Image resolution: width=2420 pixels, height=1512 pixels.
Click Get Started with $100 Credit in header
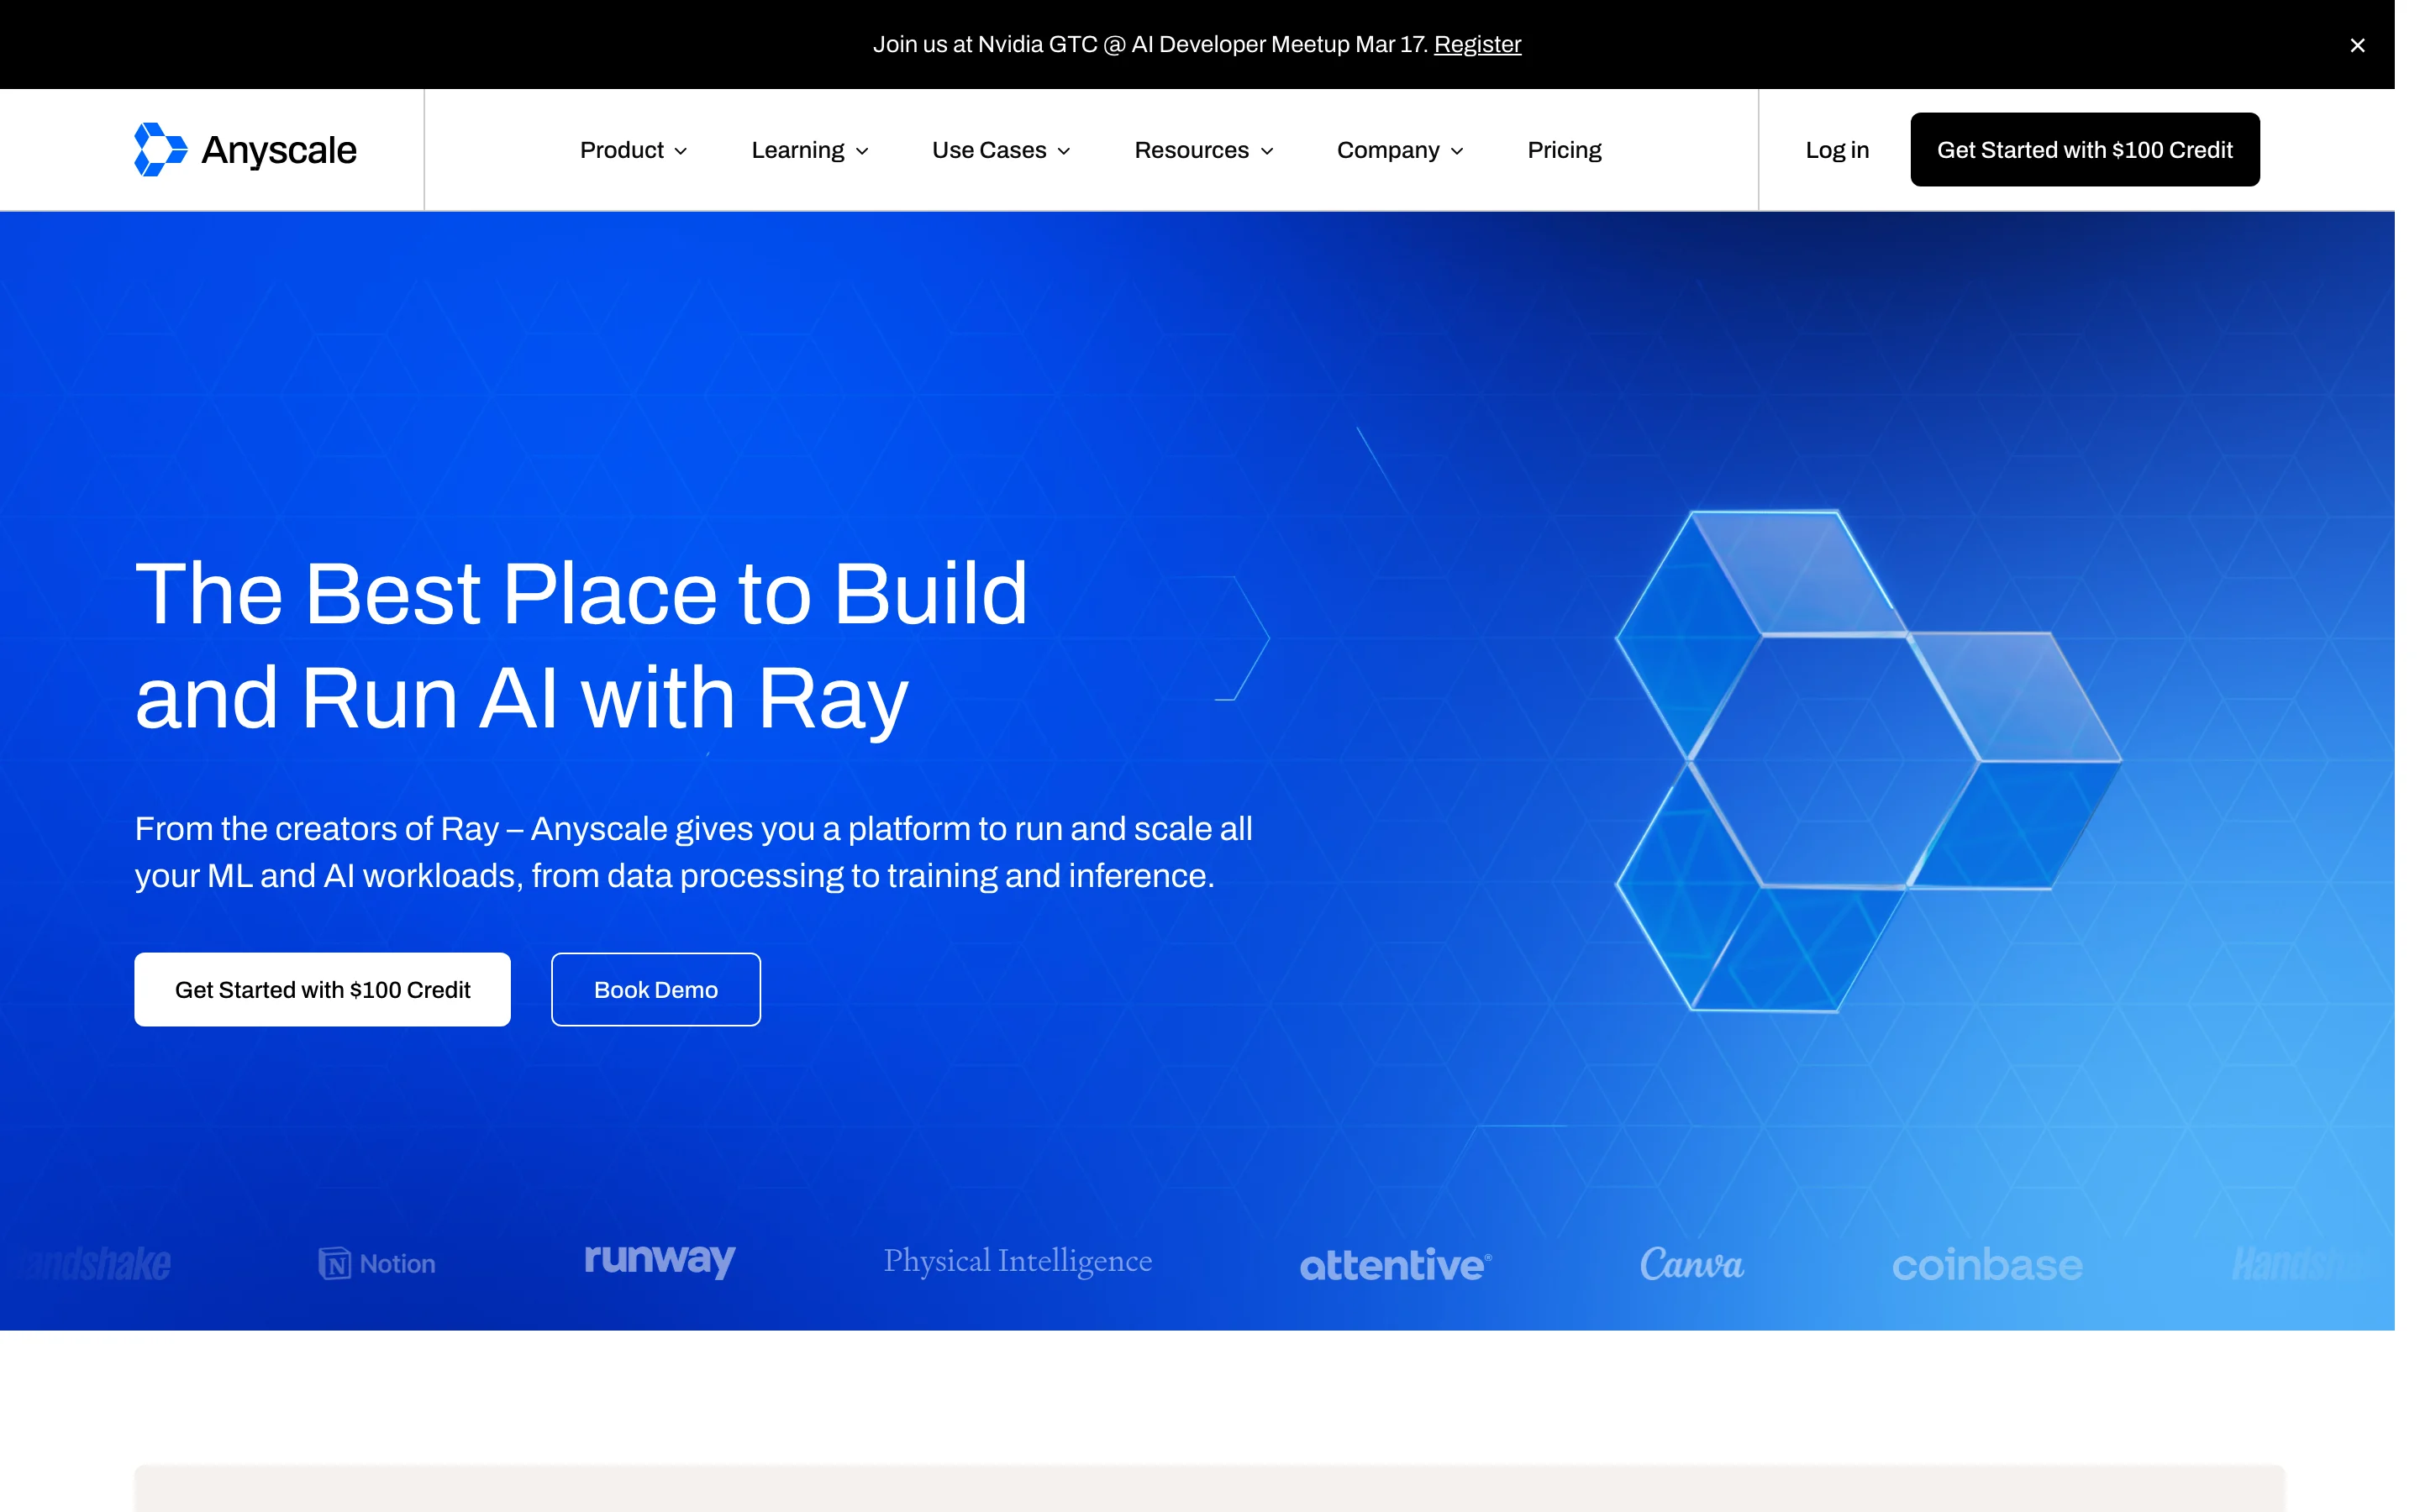[x=2085, y=149]
